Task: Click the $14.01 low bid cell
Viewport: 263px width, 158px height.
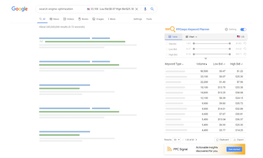Action: pyautogui.click(x=221, y=109)
